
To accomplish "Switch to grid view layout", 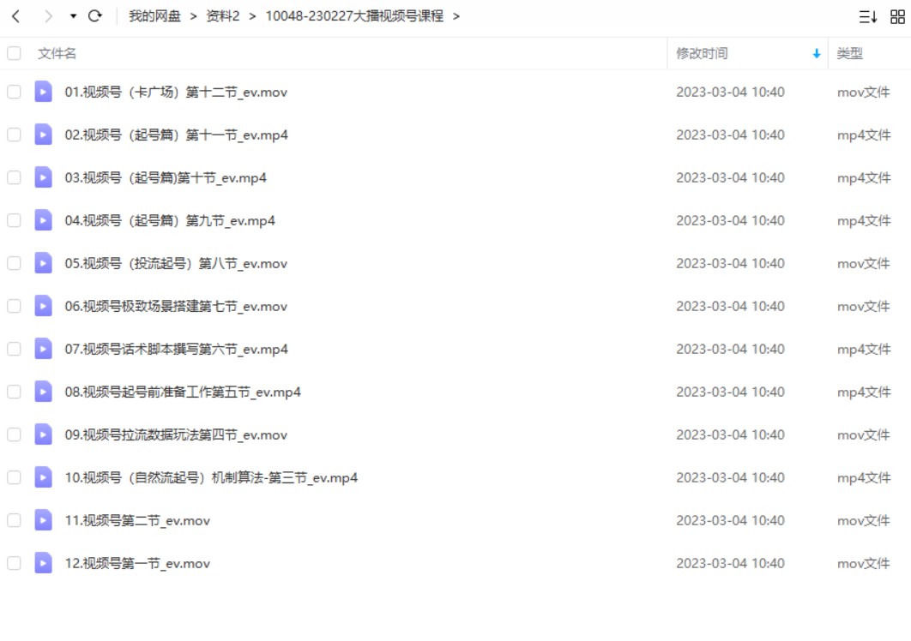I will tap(897, 17).
